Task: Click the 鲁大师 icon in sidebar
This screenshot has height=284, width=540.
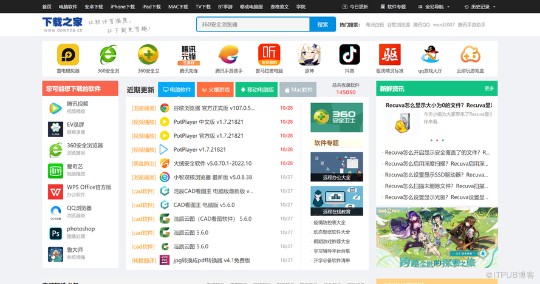Action: (55, 254)
